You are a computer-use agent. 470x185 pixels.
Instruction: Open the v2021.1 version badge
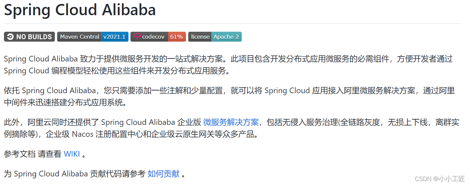[x=114, y=37]
